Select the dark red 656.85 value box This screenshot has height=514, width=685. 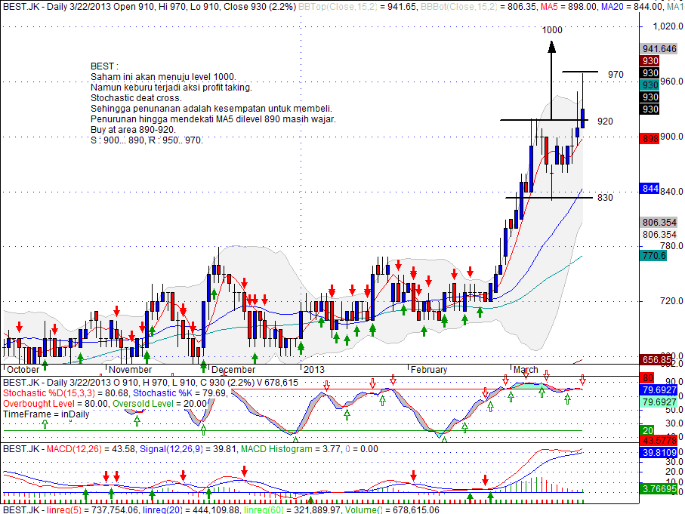(656, 360)
